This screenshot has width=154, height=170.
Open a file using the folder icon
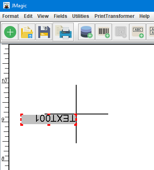pos(27,32)
